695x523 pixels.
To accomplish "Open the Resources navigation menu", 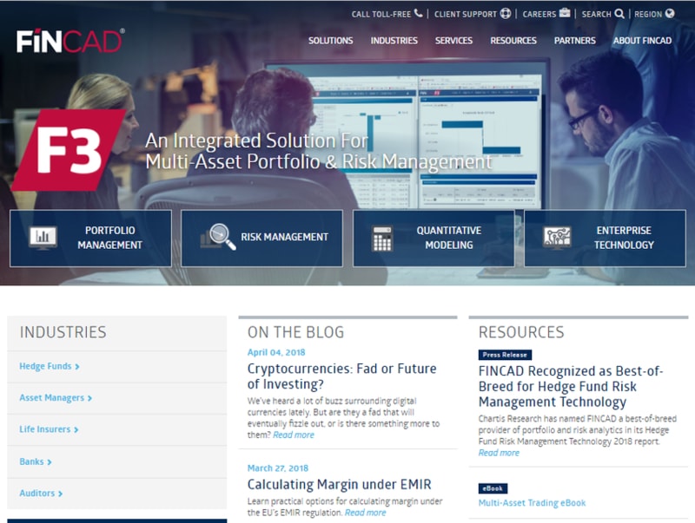I will pos(513,40).
